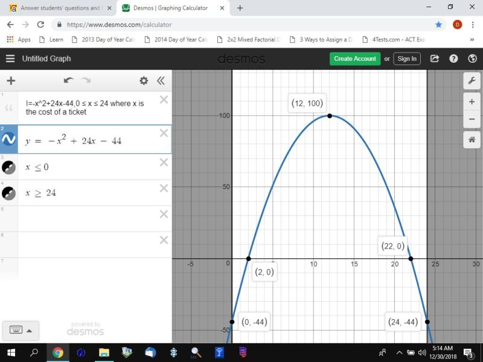Expand keypad options arrow
This screenshot has width=483, height=362.
[29, 331]
